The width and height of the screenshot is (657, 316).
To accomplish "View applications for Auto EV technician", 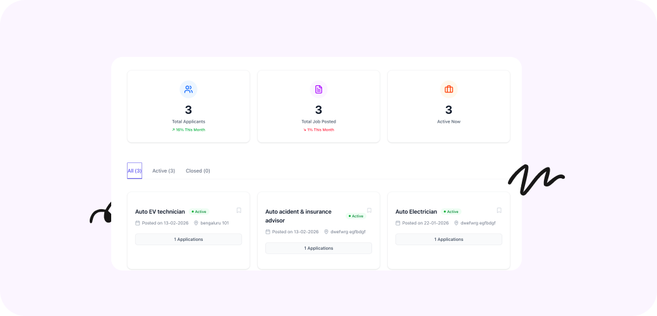I will point(188,240).
